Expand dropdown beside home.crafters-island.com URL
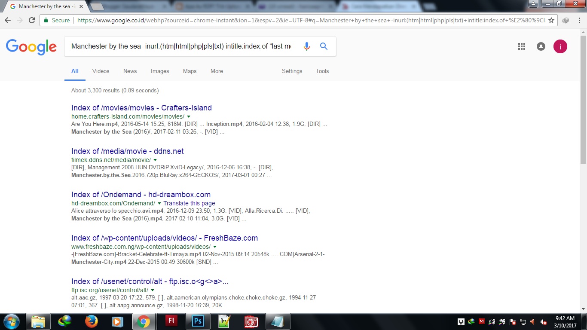The height and width of the screenshot is (330, 587). (189, 117)
